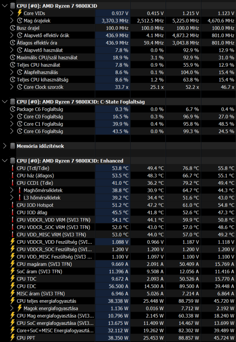Collapse the C-State Foglaltság group
This screenshot has width=236, height=342.
tap(5, 102)
